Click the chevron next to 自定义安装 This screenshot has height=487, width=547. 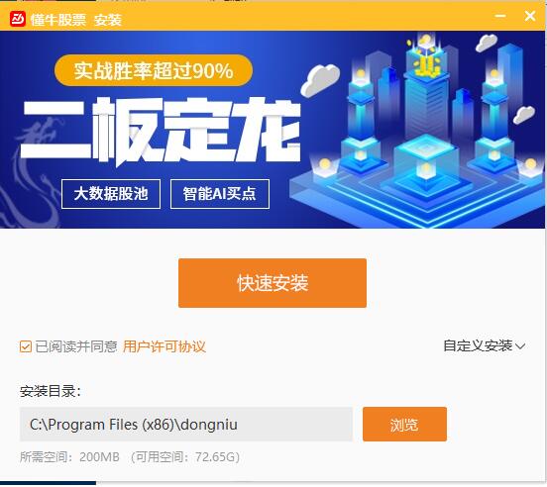(520, 346)
